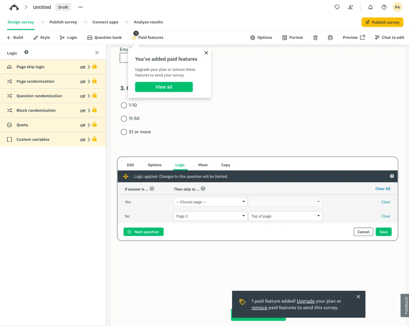Expand Page randomization setting

(x=53, y=81)
